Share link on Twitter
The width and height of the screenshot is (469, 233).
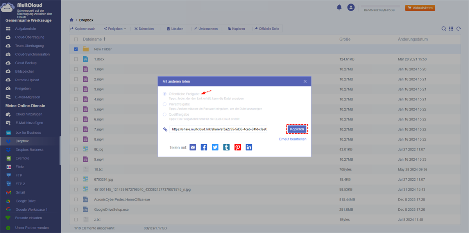point(215,147)
